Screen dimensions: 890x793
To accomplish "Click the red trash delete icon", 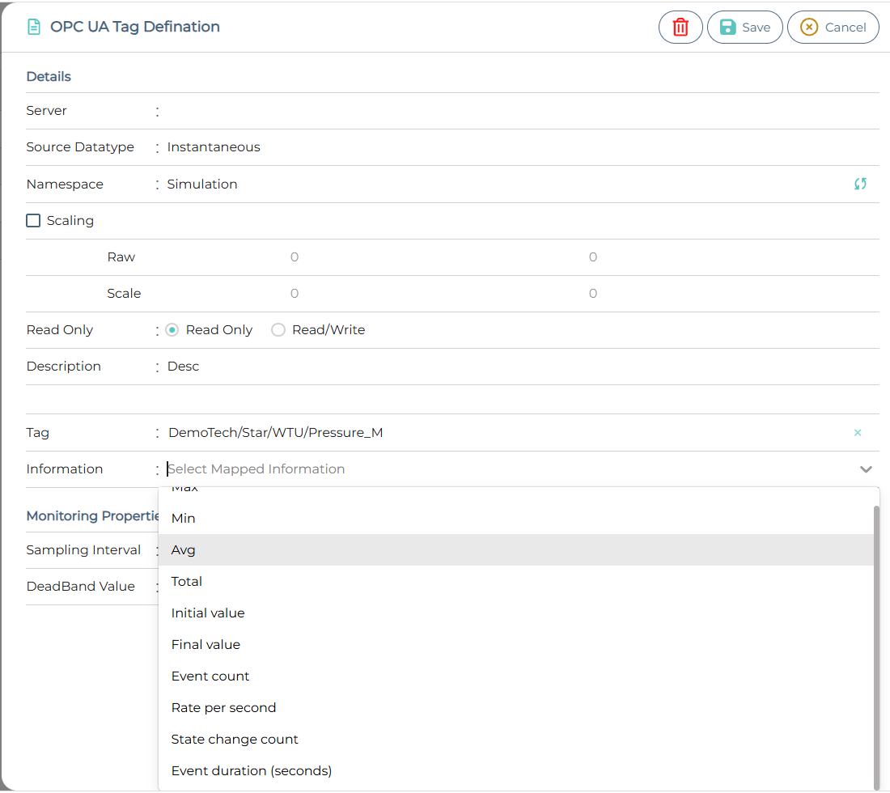I will coord(680,28).
